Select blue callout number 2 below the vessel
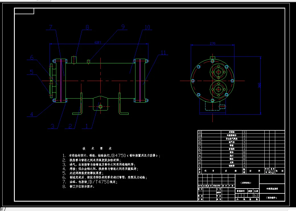The height and width of the screenshot is (211, 296). [x=70, y=126]
